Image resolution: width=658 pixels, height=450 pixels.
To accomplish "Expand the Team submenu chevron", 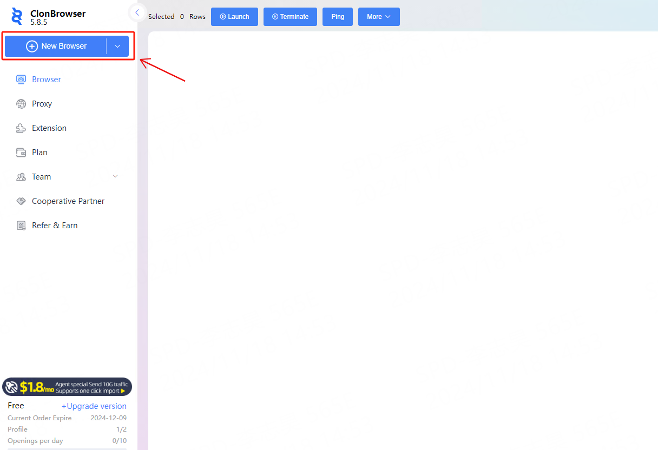I will click(115, 176).
